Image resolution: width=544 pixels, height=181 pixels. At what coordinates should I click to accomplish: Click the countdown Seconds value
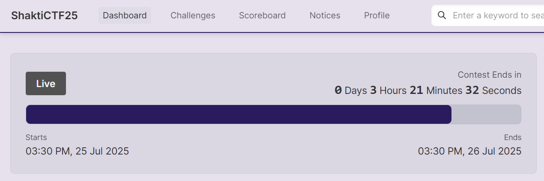472,90
